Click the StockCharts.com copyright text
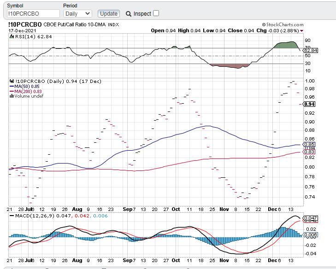The width and height of the screenshot is (336, 269). (x=283, y=24)
